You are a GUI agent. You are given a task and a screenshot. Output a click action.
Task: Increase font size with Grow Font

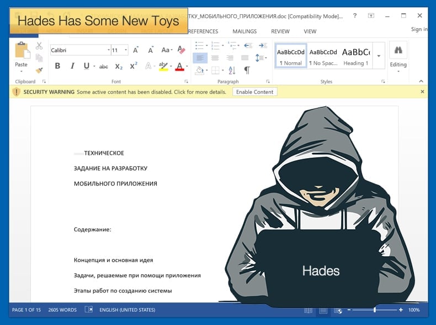136,50
